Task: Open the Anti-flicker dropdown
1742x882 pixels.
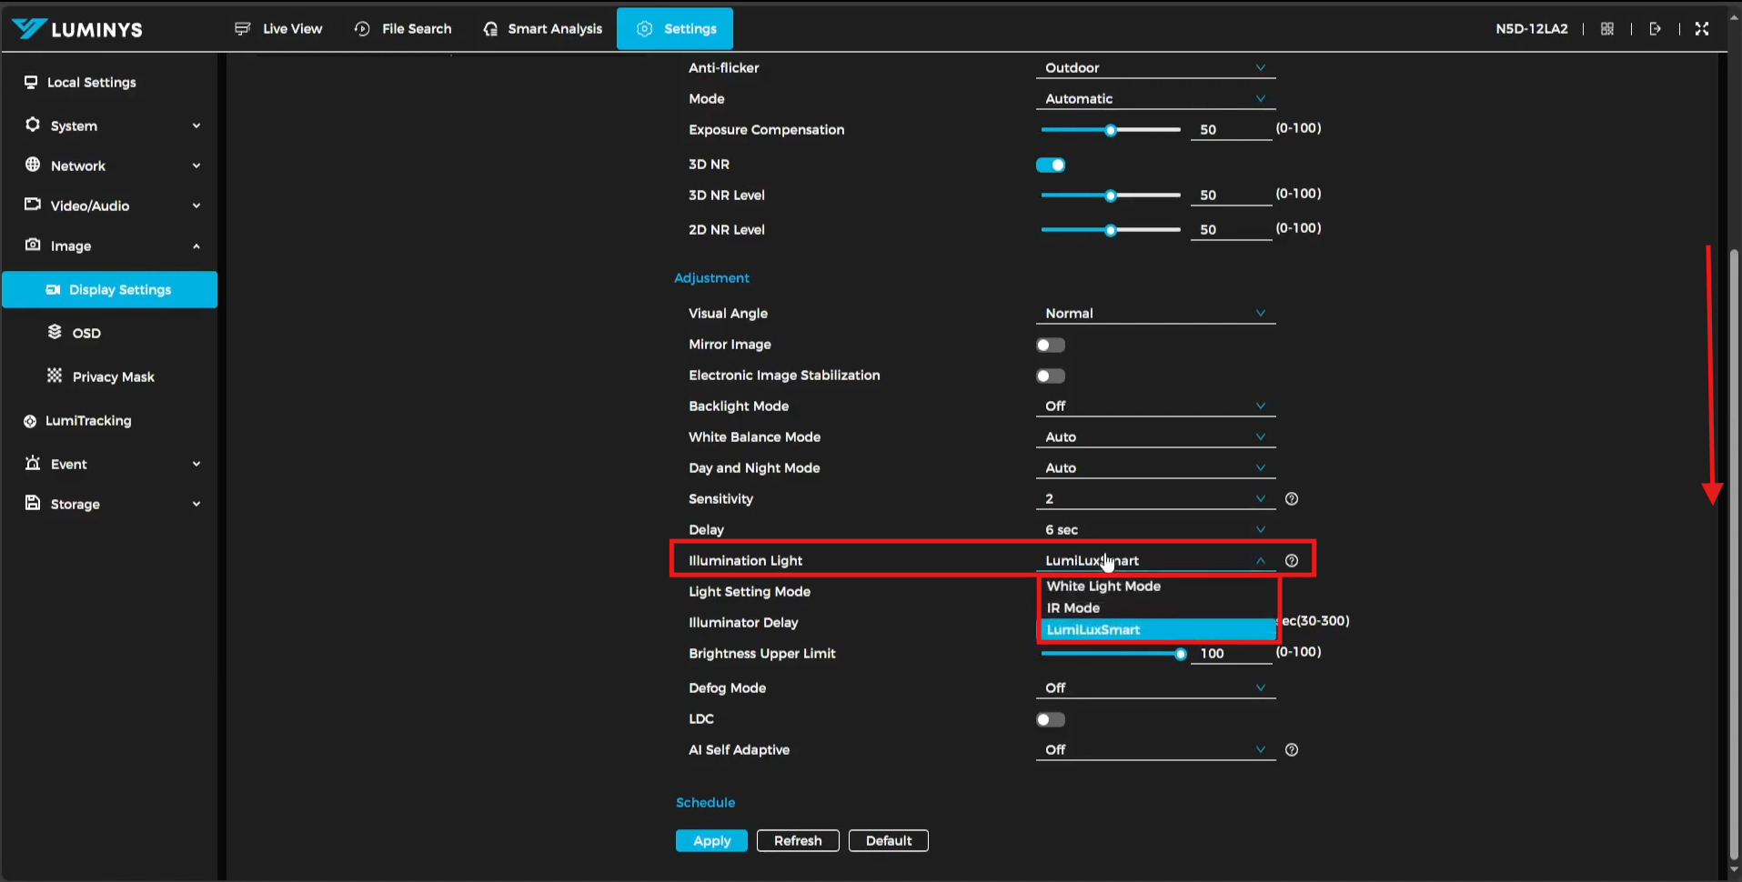Action: [1154, 68]
